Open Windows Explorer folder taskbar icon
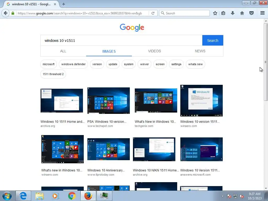268x201 pixels. click(x=40, y=196)
